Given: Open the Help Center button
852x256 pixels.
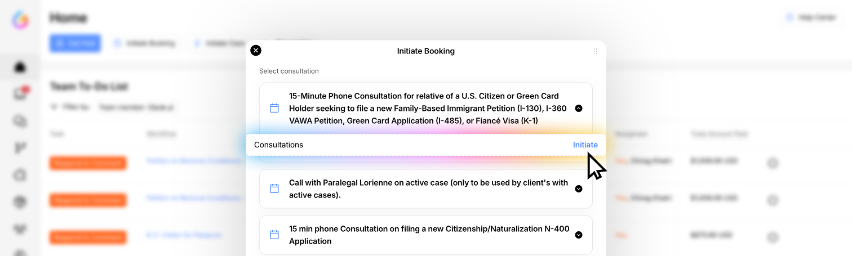Looking at the screenshot, I should [811, 17].
